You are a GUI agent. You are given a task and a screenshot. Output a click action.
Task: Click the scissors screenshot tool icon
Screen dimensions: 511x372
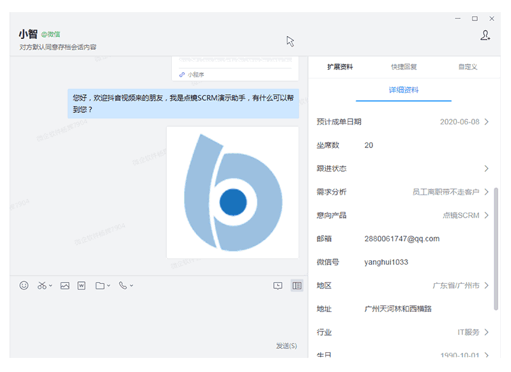[42, 285]
